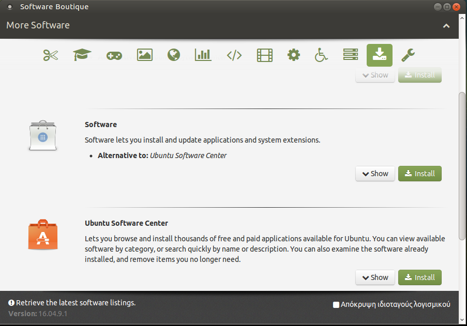The height and width of the screenshot is (326, 467).
Task: Open the Internet globe category
Action: pyautogui.click(x=174, y=55)
